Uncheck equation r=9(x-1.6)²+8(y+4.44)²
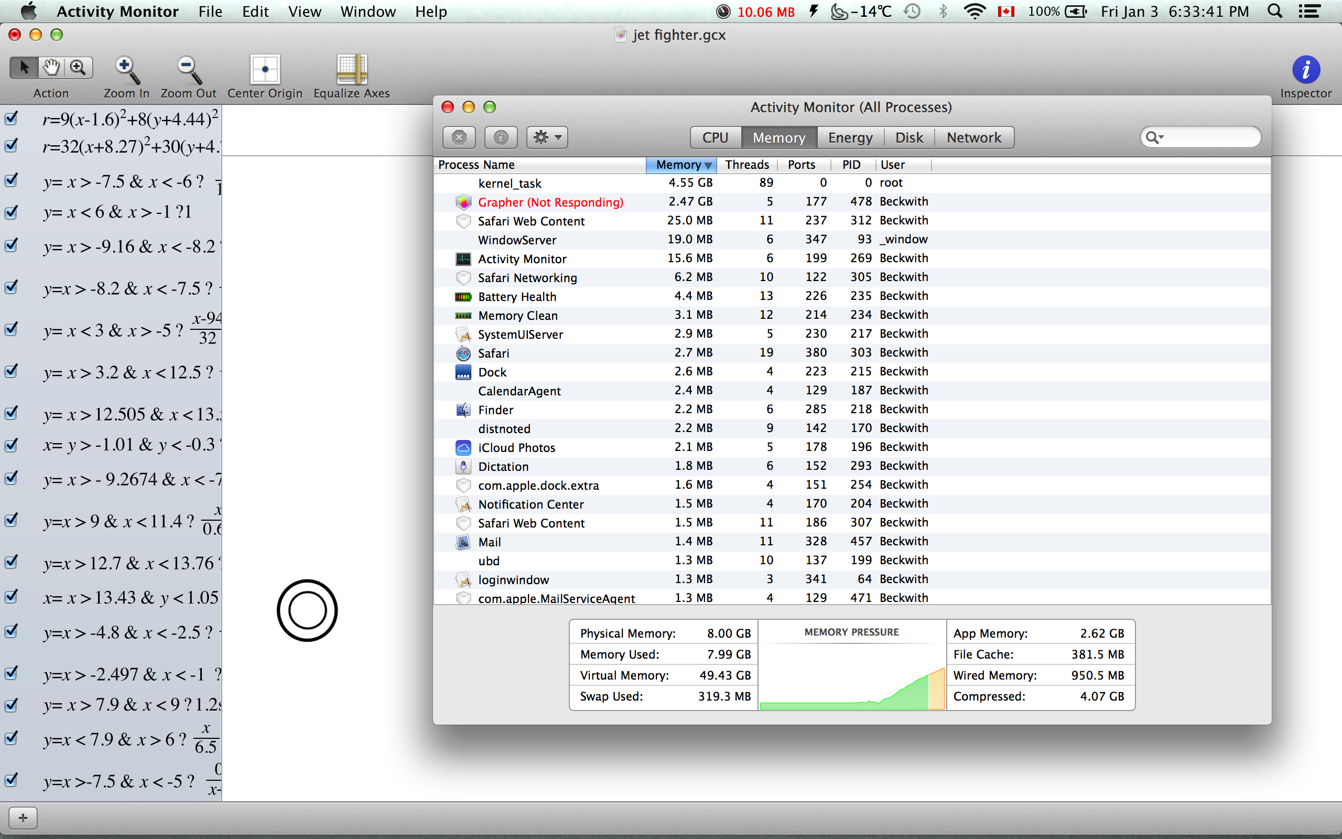The width and height of the screenshot is (1342, 839). click(11, 118)
